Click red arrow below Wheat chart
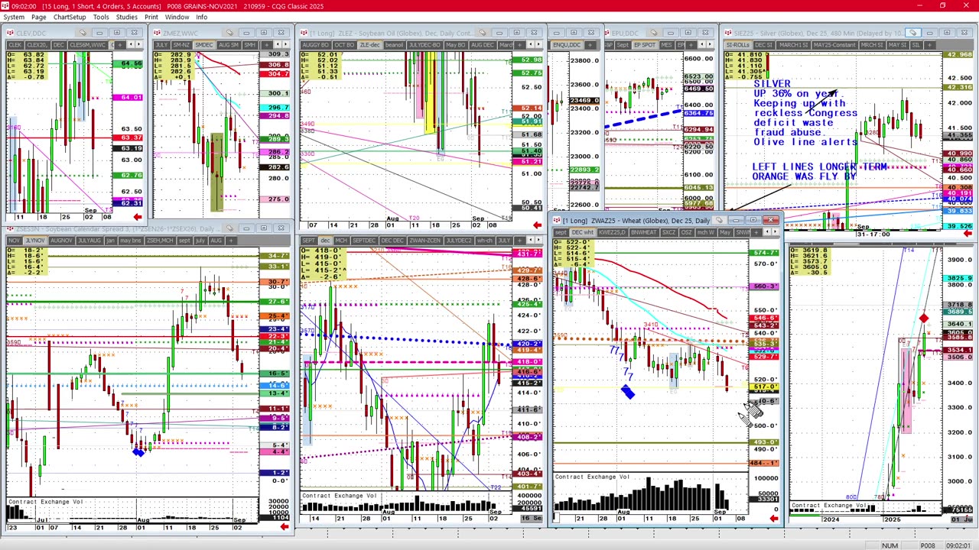The height and width of the screenshot is (550, 979). pyautogui.click(x=774, y=519)
